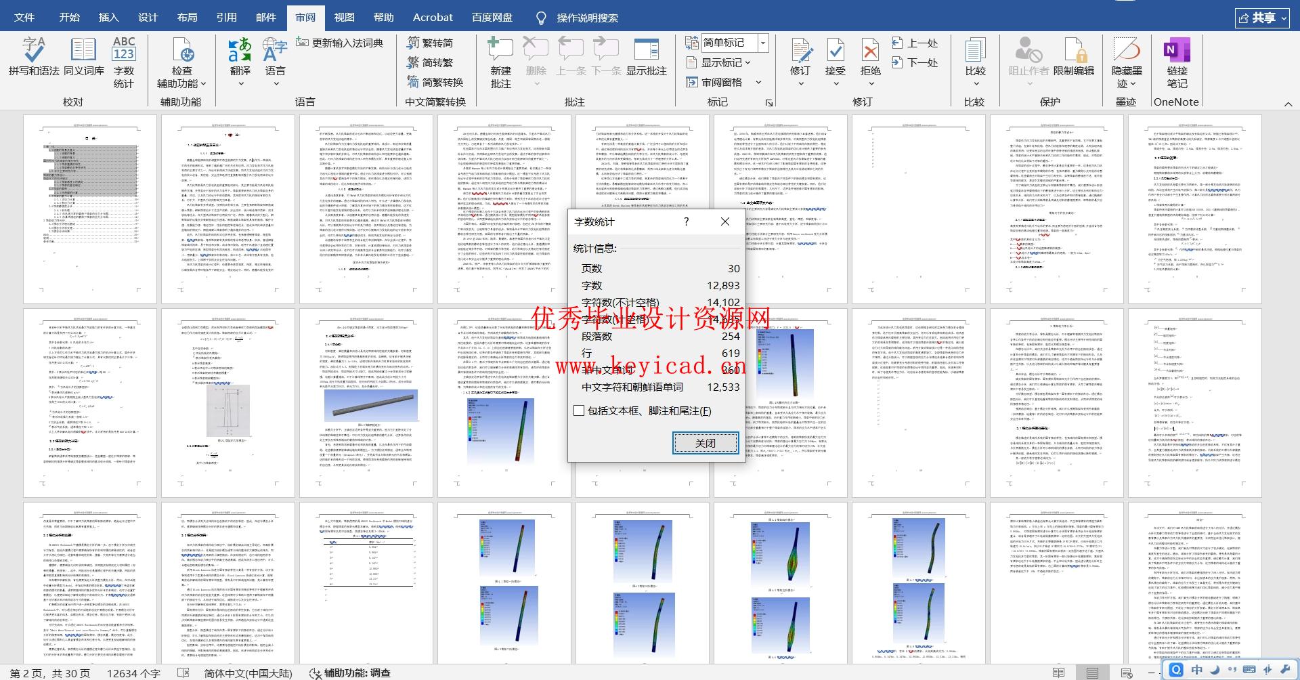This screenshot has height=680, width=1300.
Task: Switch to the Acrobat tab
Action: 433,18
